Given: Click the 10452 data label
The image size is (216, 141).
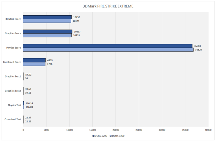Looking at the screenshot, I should click(x=77, y=17).
